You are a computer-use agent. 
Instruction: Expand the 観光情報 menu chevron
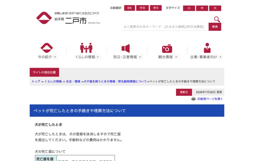[x=176, y=57]
